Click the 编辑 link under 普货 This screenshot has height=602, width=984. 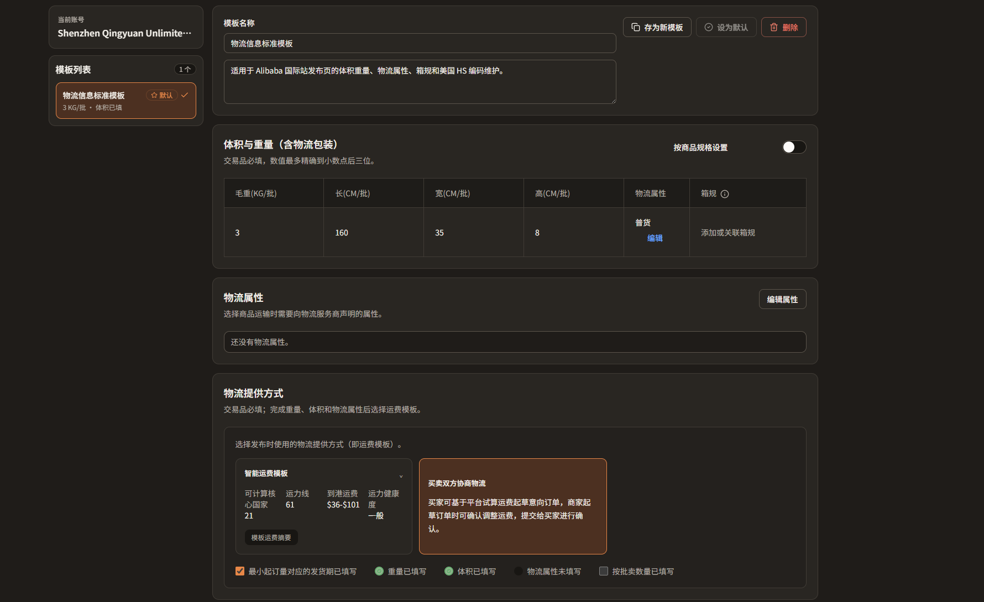[x=655, y=238]
